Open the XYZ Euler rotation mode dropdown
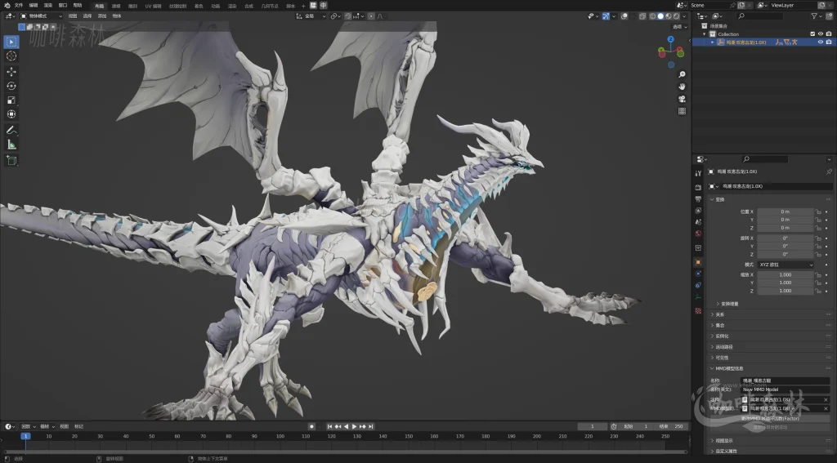 [x=786, y=265]
